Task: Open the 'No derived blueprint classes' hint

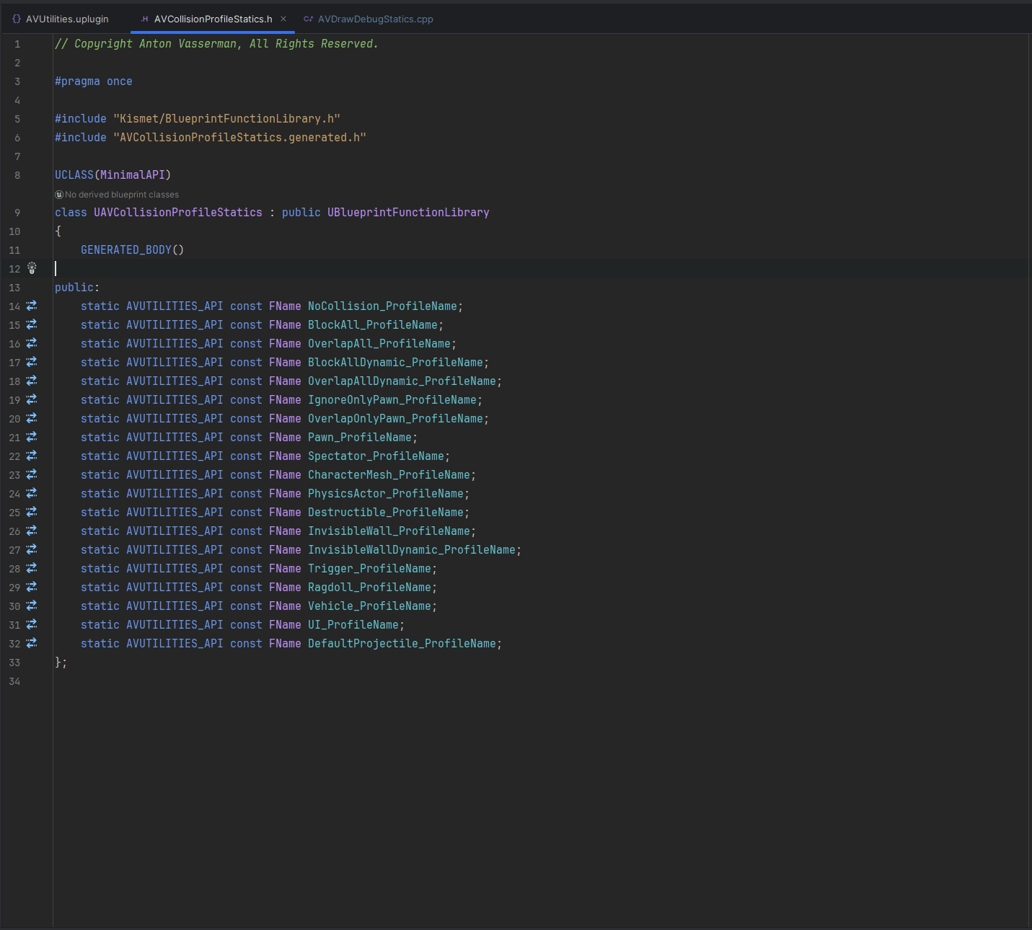Action: click(x=122, y=195)
